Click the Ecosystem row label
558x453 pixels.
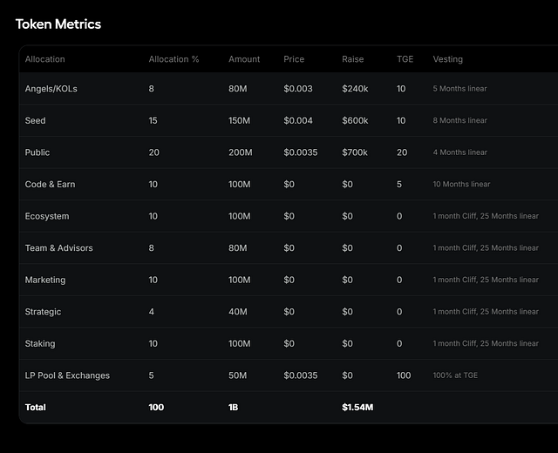point(47,216)
